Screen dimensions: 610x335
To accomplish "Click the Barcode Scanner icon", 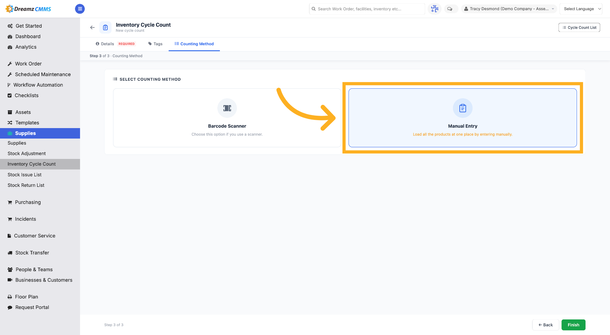I will [x=227, y=108].
